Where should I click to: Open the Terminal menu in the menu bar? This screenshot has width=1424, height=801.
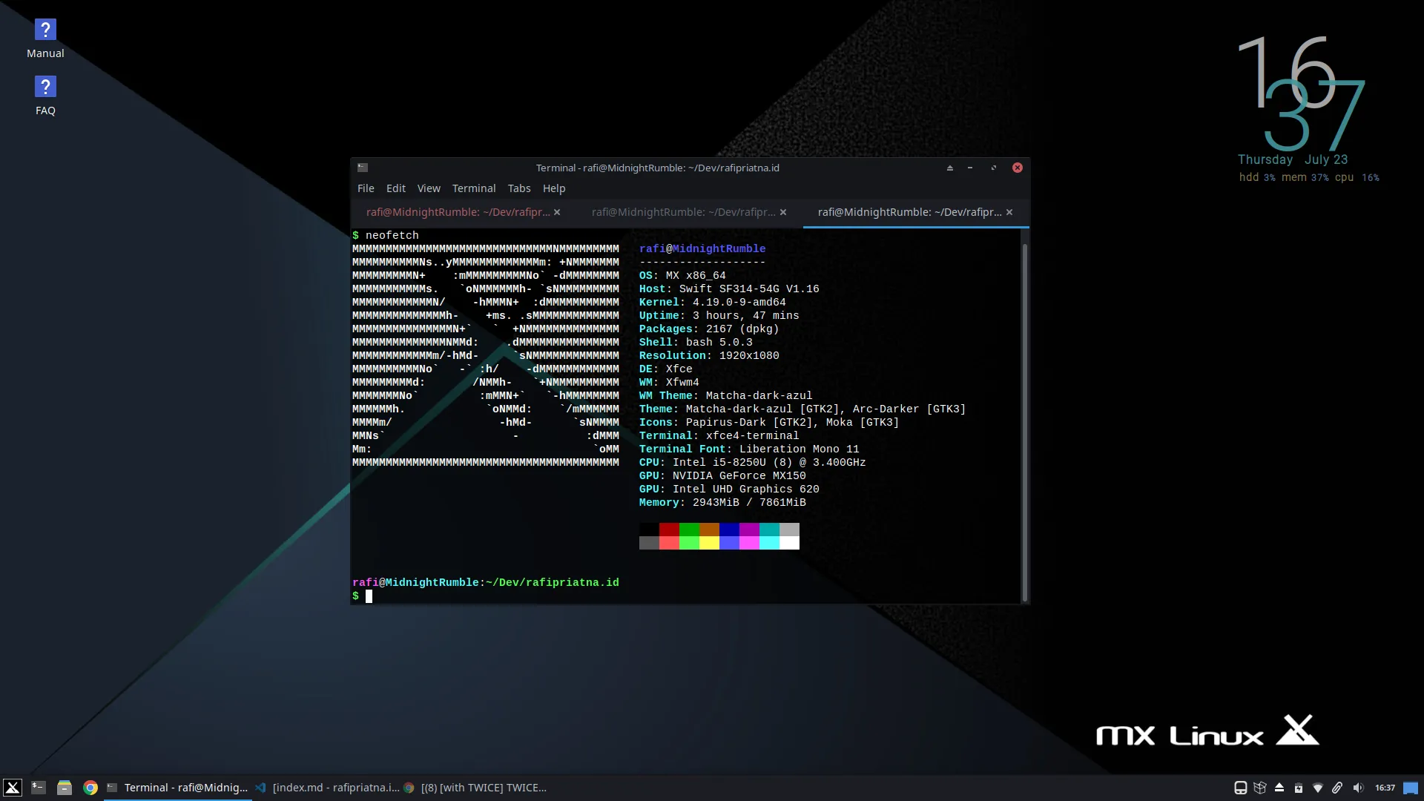[x=474, y=188]
